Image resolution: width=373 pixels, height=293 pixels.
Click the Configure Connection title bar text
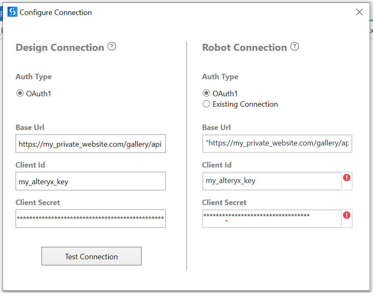click(x=56, y=13)
